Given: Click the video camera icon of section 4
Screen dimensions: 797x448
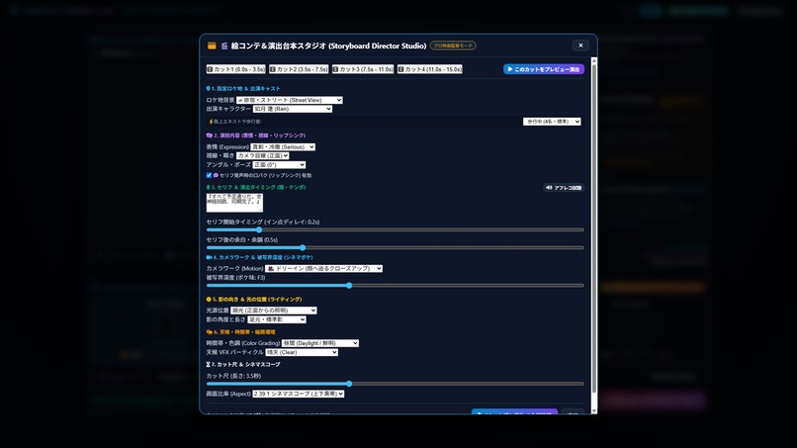Looking at the screenshot, I should (209, 258).
